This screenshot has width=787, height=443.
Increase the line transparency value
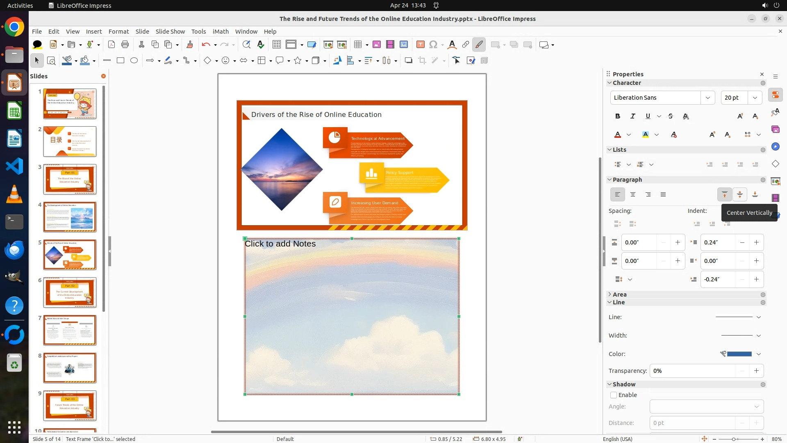pyautogui.click(x=756, y=371)
